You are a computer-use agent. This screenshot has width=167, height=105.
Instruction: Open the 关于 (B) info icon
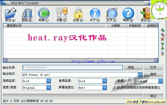[95, 13]
